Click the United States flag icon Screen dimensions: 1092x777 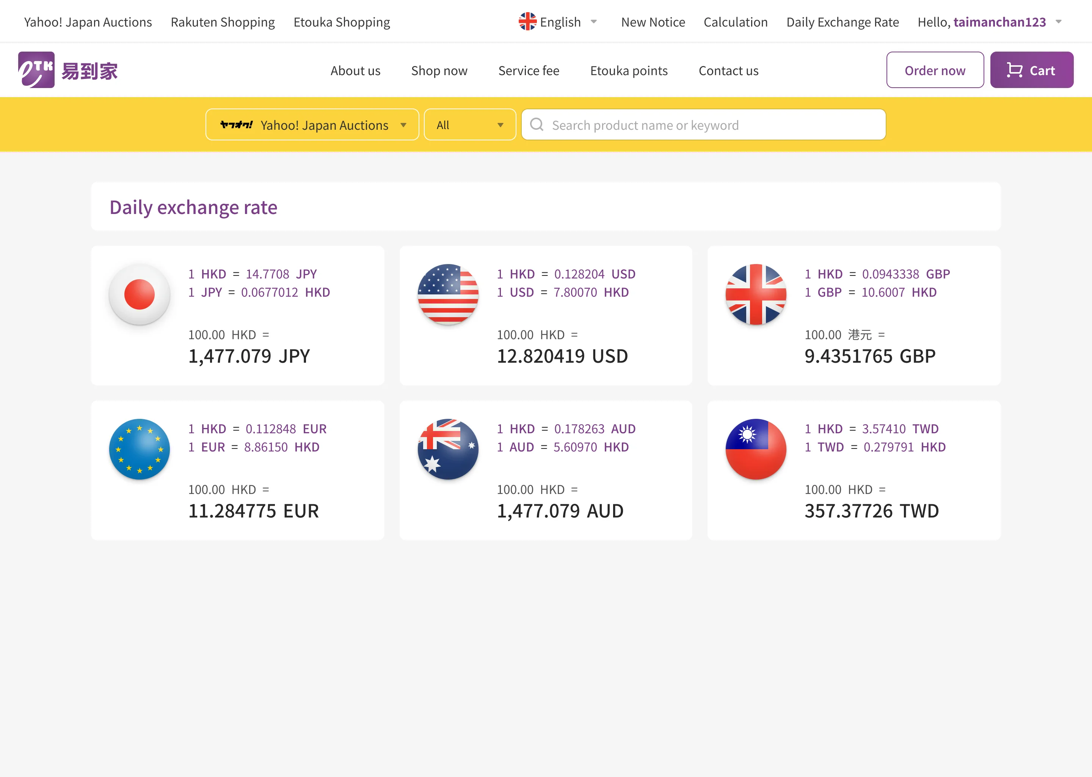pos(447,294)
